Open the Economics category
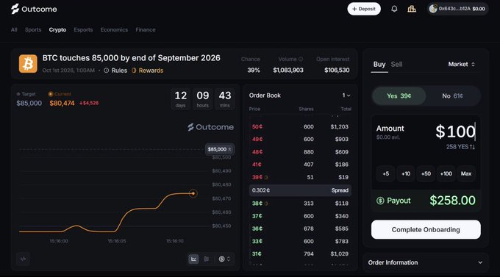500x277 pixels. pos(114,29)
